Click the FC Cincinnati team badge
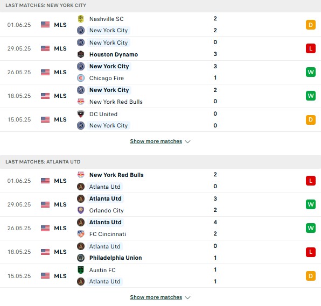321x306 pixels. pyautogui.click(x=81, y=234)
